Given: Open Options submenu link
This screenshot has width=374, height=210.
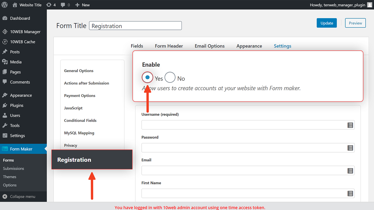Looking at the screenshot, I should coord(10,185).
